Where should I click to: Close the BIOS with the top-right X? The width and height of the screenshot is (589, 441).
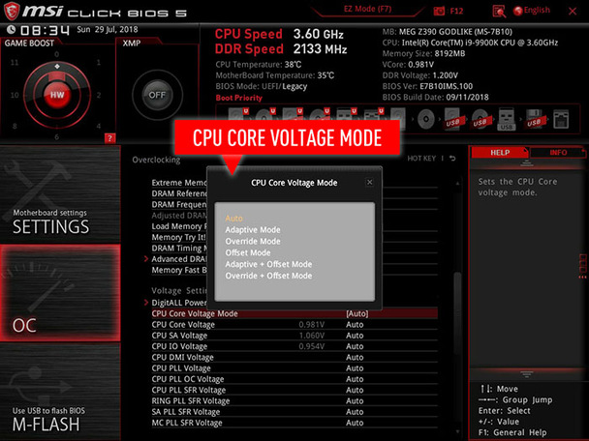(x=575, y=10)
